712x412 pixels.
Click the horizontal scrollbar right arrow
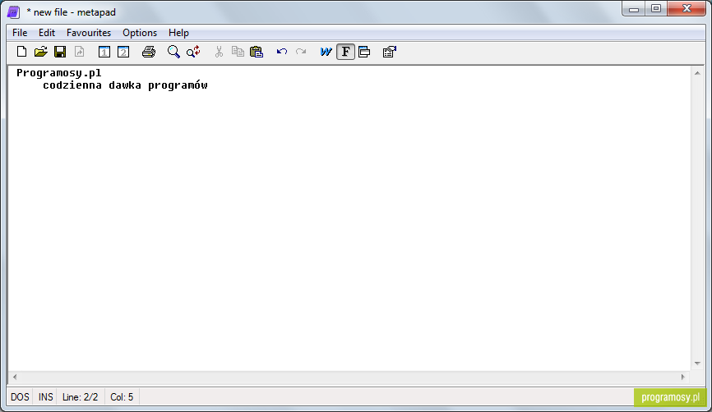click(683, 377)
